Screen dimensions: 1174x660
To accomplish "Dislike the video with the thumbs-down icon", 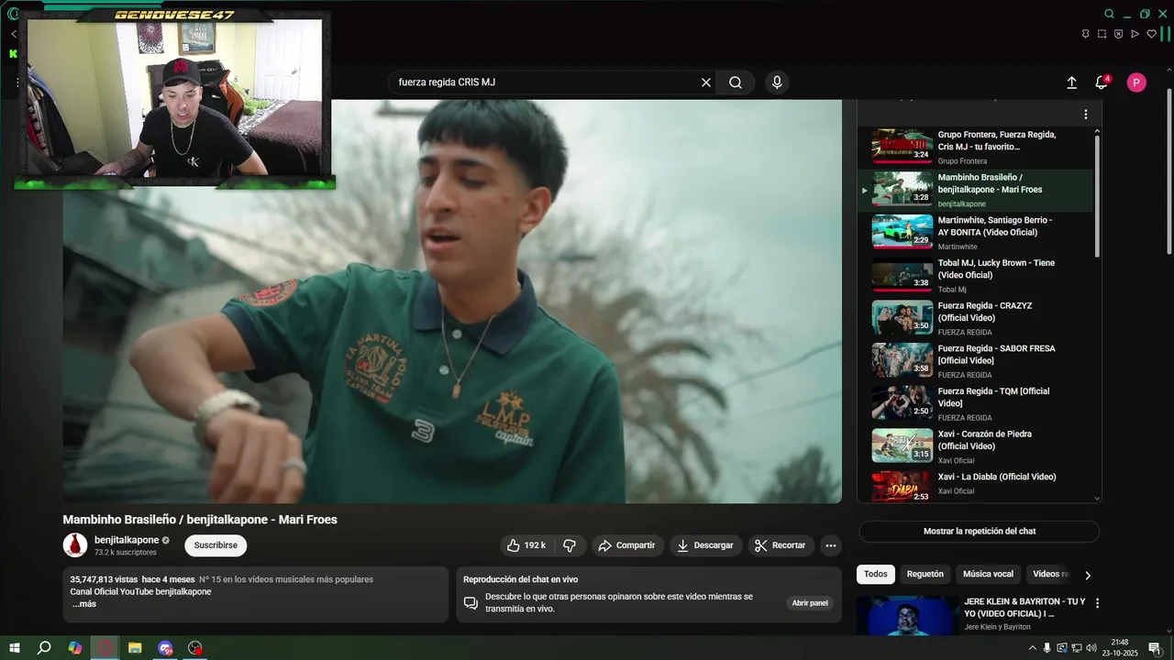I will coord(570,545).
